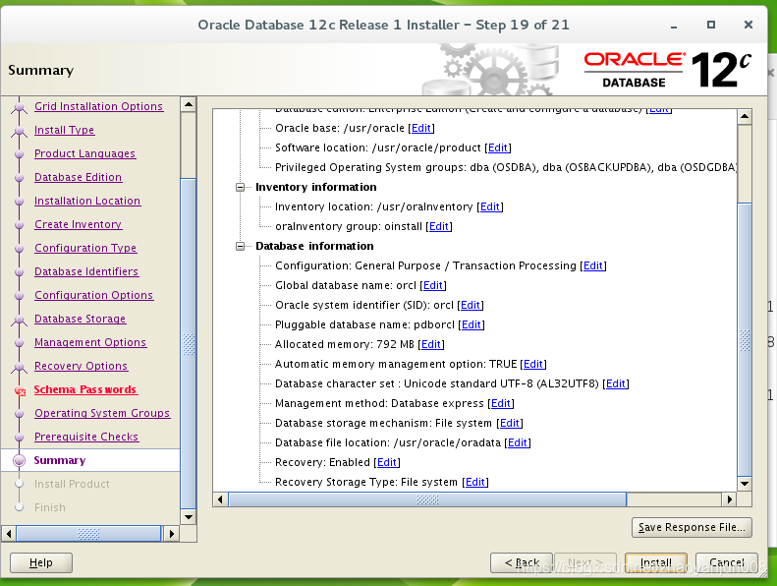Image resolution: width=777 pixels, height=586 pixels.
Task: Collapse the Inventory information tree node
Action: point(241,187)
